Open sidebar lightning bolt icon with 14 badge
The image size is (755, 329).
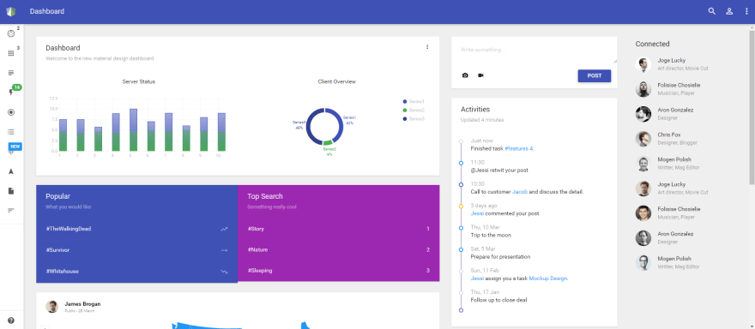coord(11,93)
